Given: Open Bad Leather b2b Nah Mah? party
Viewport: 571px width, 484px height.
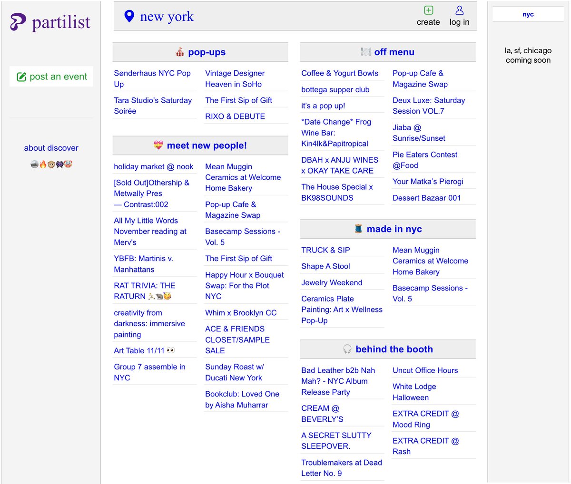Looking at the screenshot, I should tap(338, 381).
